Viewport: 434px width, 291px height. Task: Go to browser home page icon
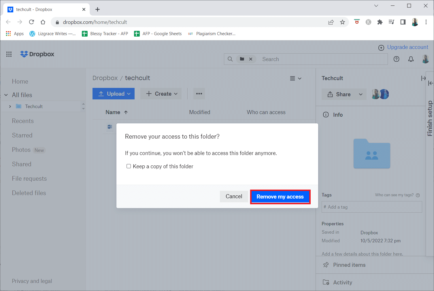coord(43,22)
